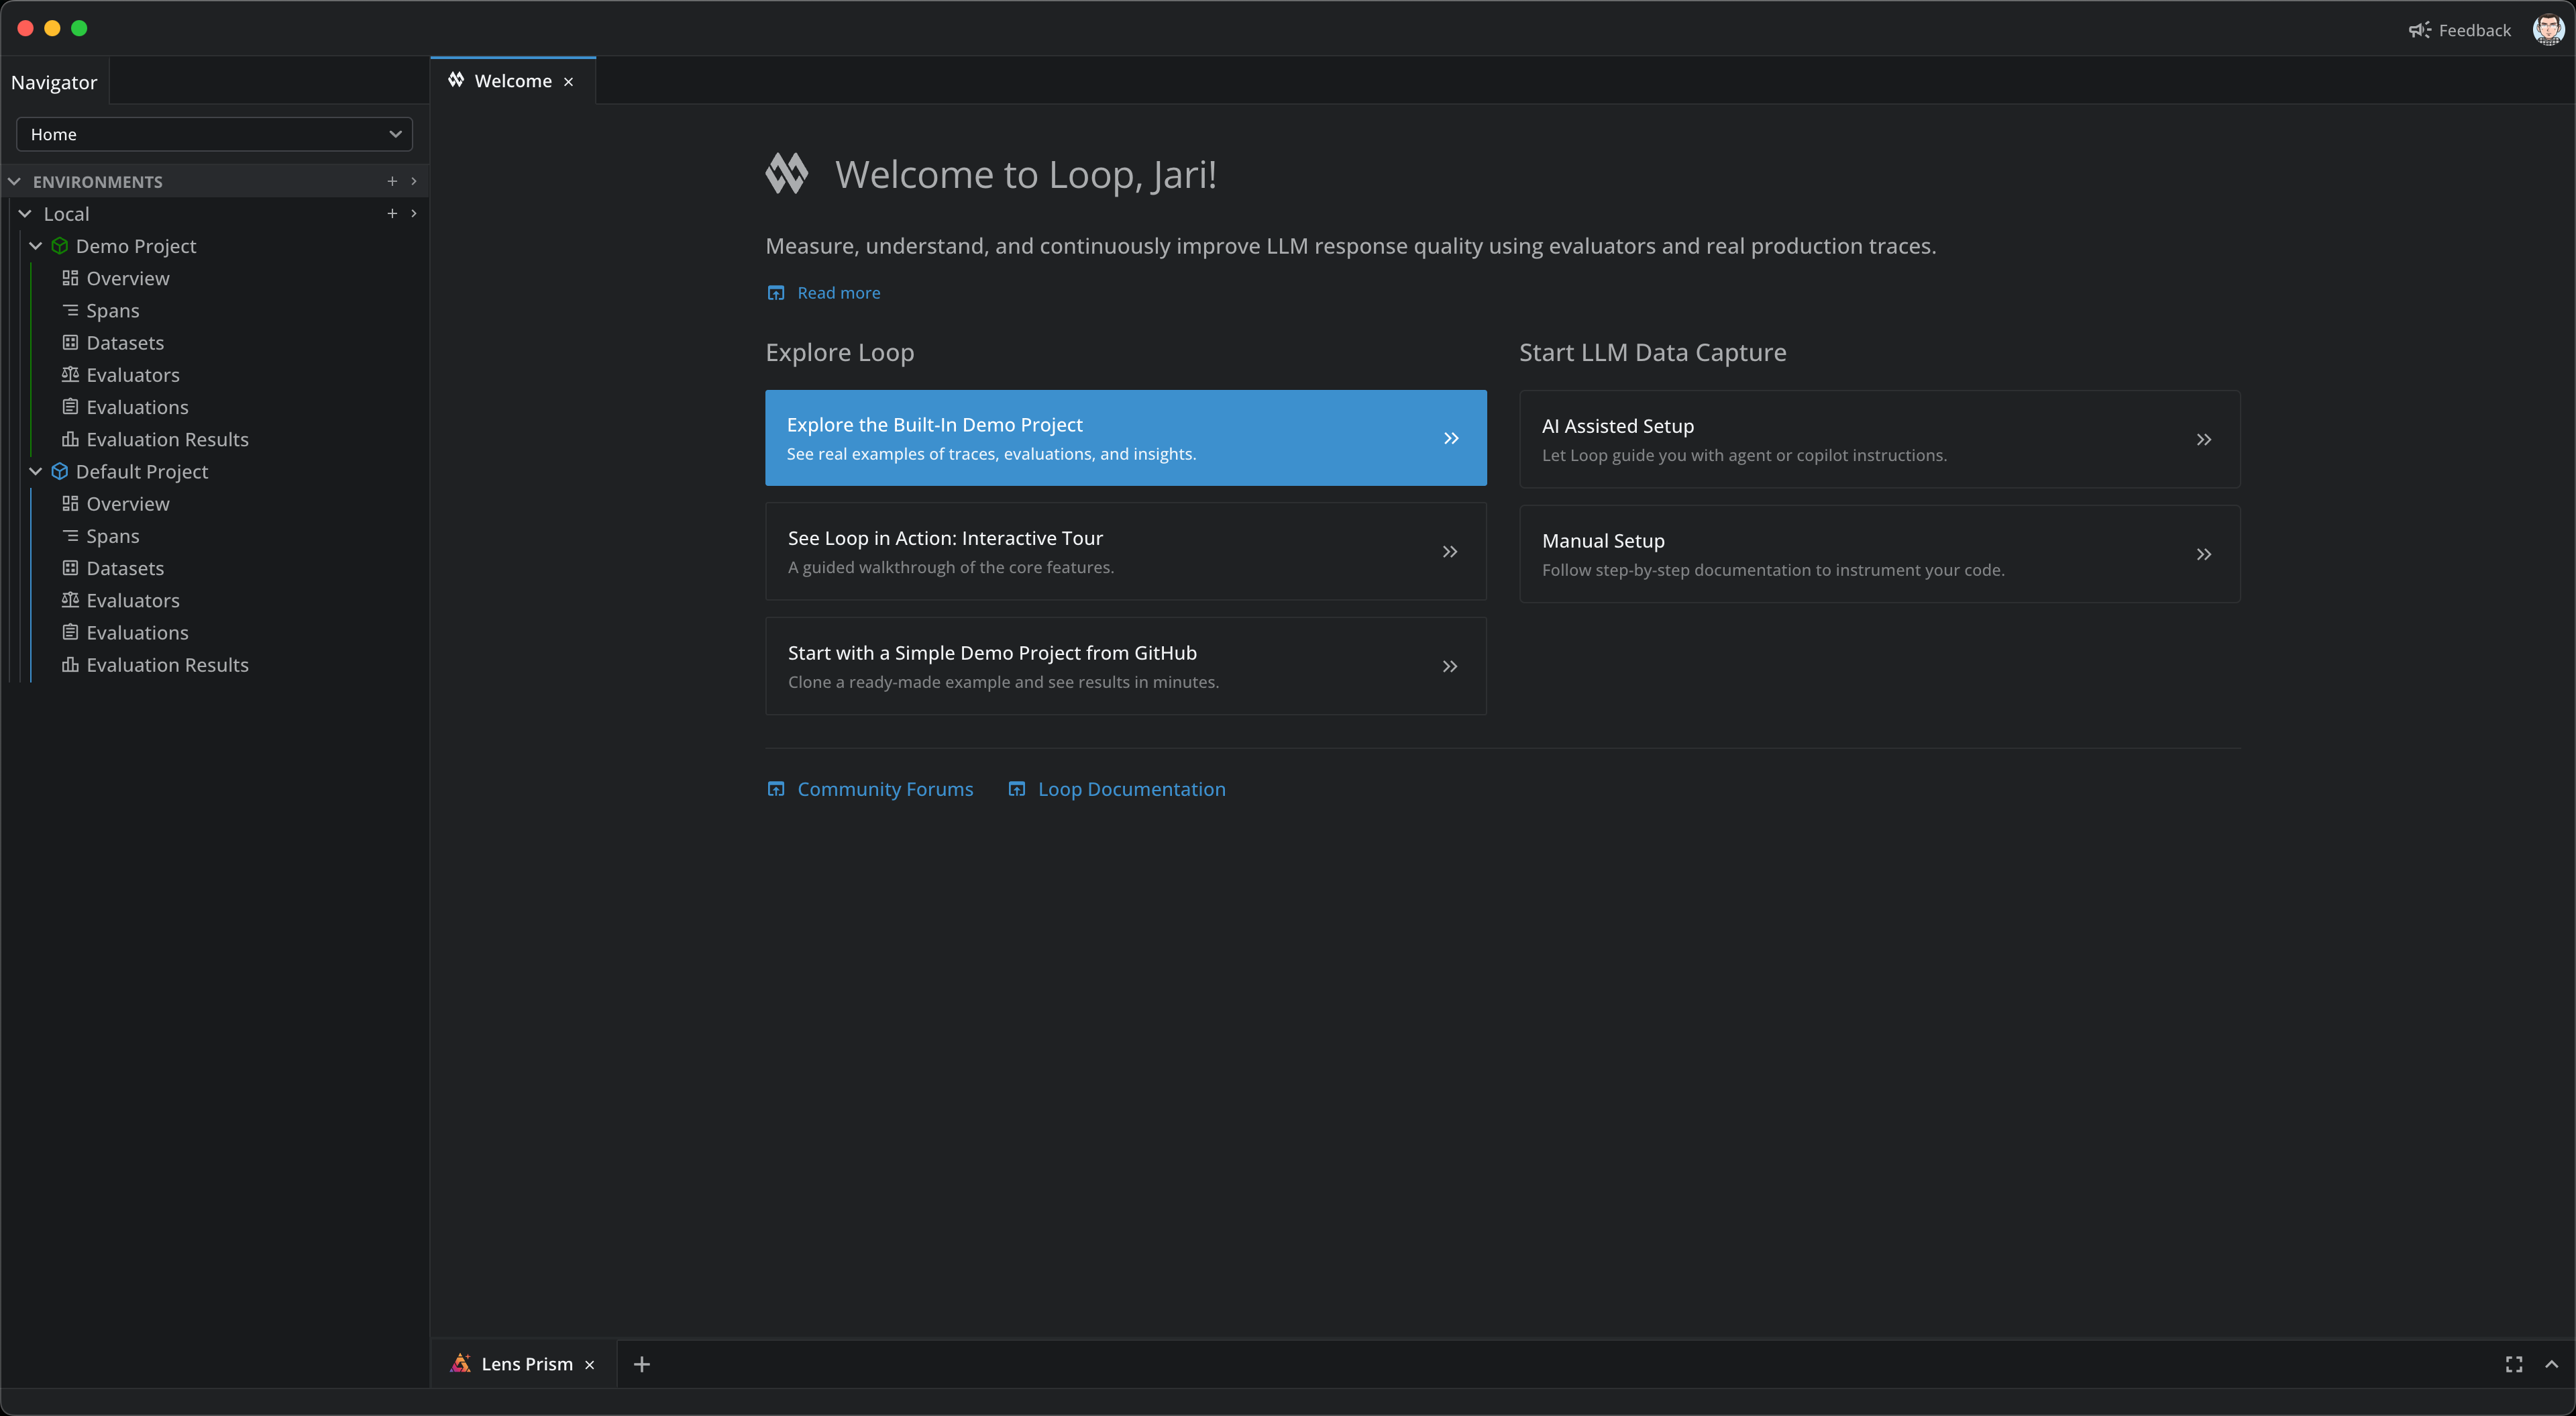The width and height of the screenshot is (2576, 1416).
Task: Collapse the Demo Project tree node
Action: click(x=36, y=246)
